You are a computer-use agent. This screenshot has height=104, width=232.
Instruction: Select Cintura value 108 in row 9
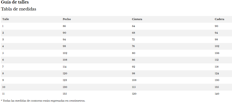134,80
